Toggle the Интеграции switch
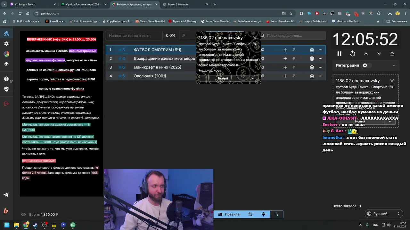Screen dimensions: 410x230 pos(367,65)
